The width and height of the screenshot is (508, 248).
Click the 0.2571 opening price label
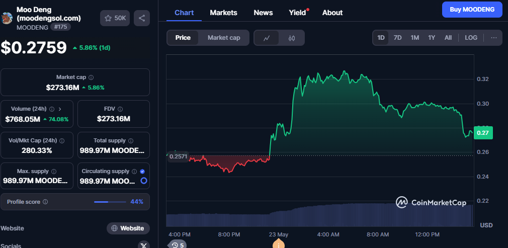pyautogui.click(x=178, y=156)
